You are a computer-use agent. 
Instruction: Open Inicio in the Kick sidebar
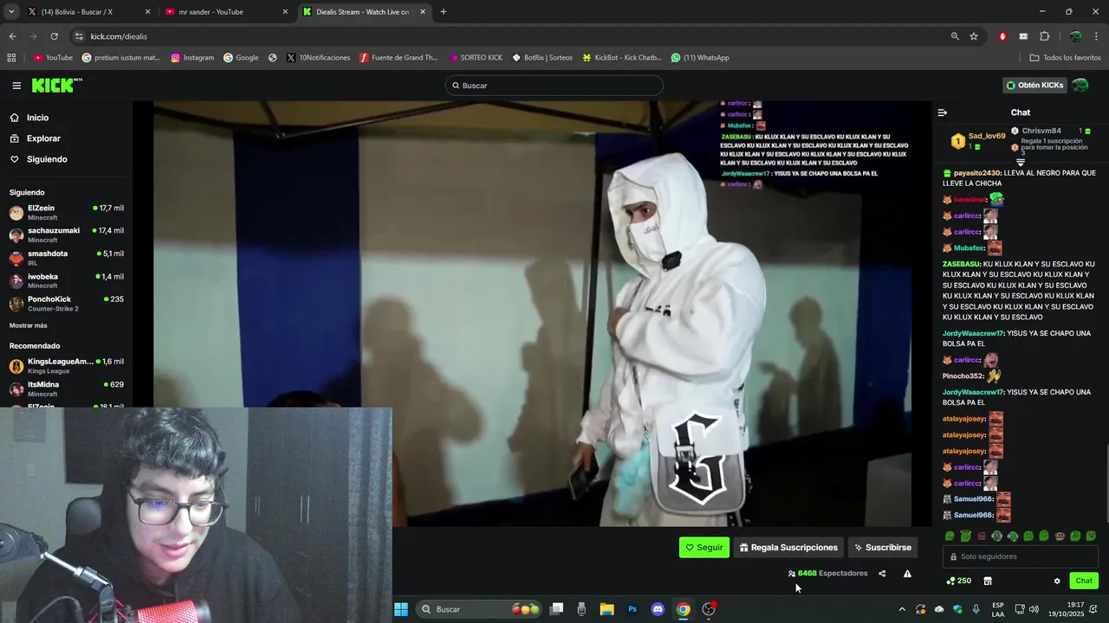[x=37, y=118]
